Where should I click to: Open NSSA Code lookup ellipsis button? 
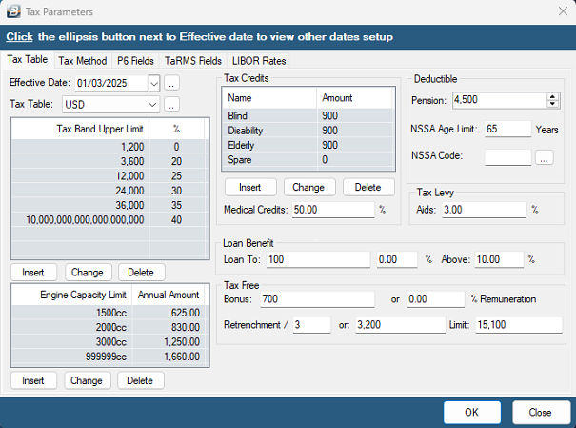(544, 157)
